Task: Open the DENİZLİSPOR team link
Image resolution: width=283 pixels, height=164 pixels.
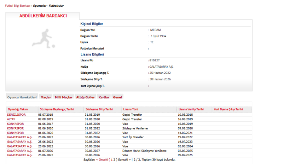Action: click(16, 115)
